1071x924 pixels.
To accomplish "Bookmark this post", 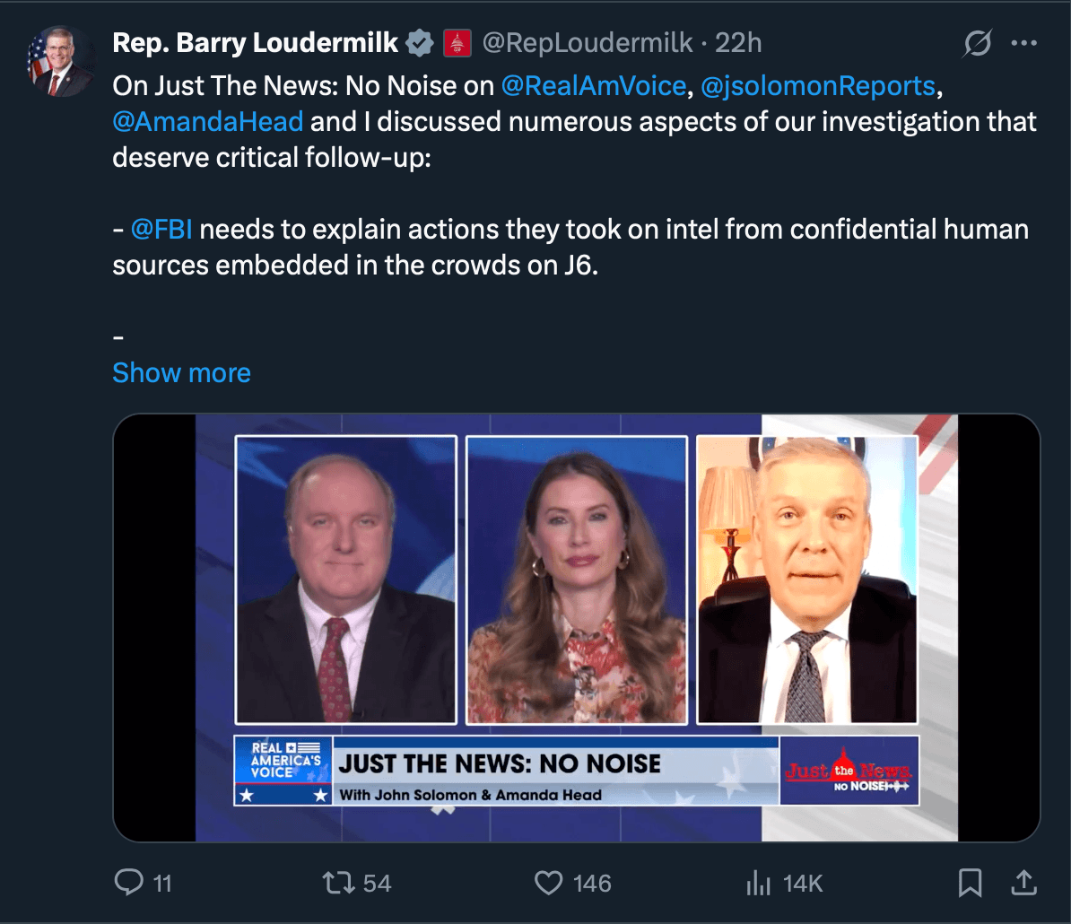I will pos(970,883).
